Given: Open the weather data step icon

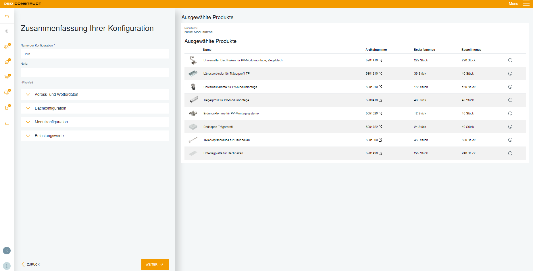Looking at the screenshot, I should [x=7, y=46].
